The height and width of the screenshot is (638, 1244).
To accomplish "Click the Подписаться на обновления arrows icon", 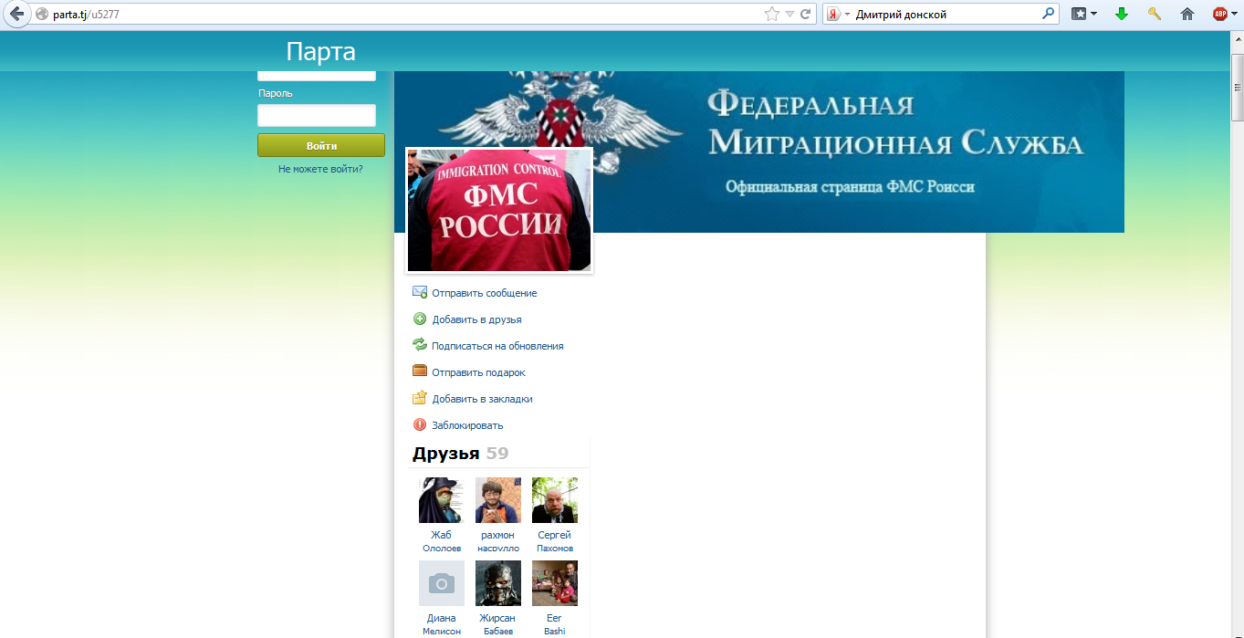I will click(420, 345).
